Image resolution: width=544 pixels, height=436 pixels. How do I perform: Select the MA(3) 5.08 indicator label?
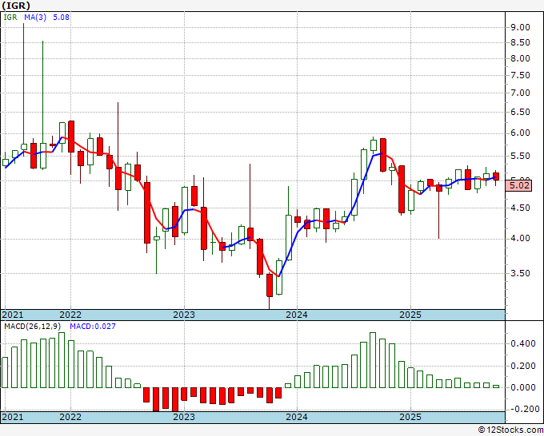[47, 17]
